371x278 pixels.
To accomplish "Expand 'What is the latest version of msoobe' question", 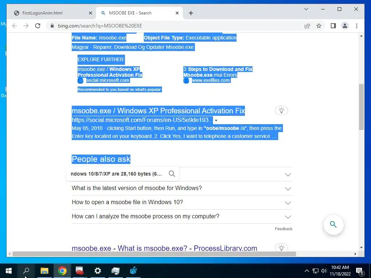I will (182, 188).
